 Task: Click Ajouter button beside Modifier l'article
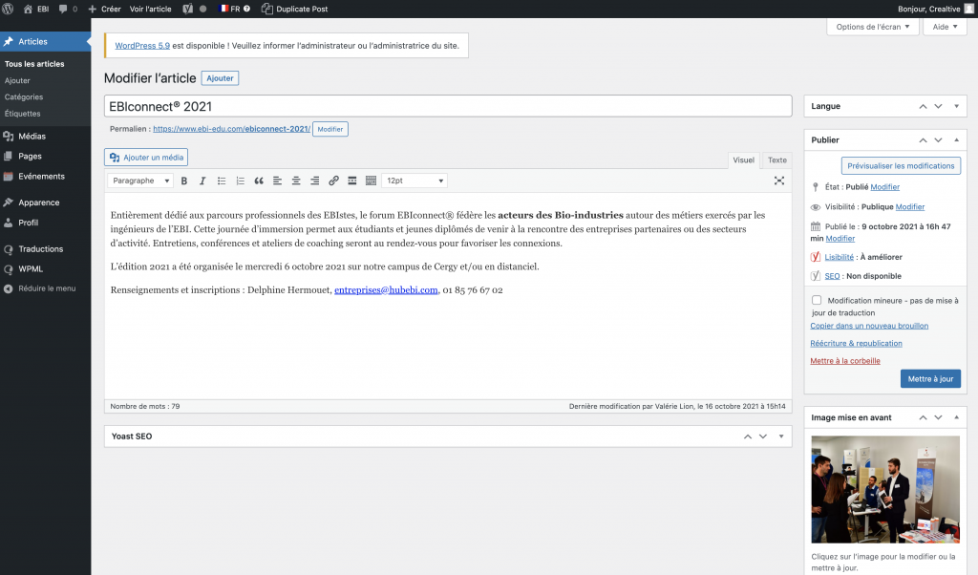tap(221, 78)
